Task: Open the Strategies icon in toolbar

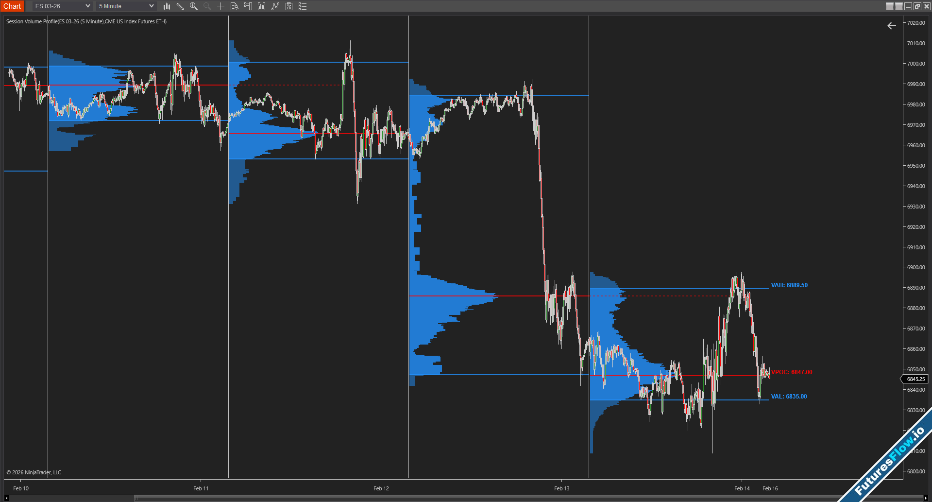Action: click(x=275, y=6)
